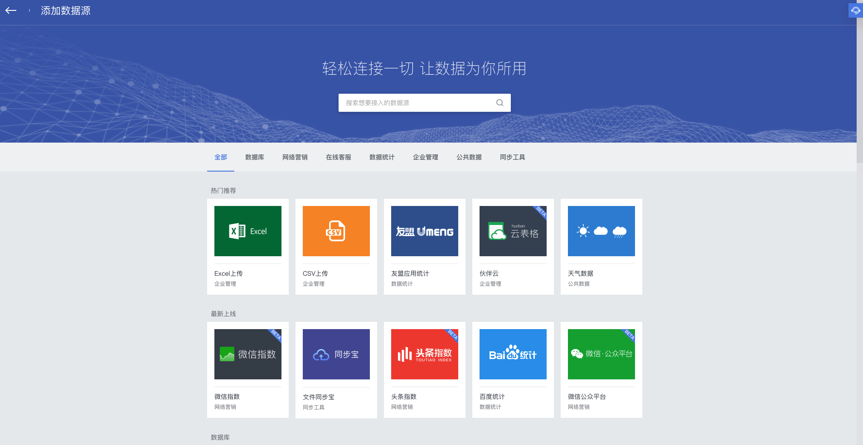Select the WeChat public platform tile
Viewport: 863px width, 445px height.
(601, 354)
